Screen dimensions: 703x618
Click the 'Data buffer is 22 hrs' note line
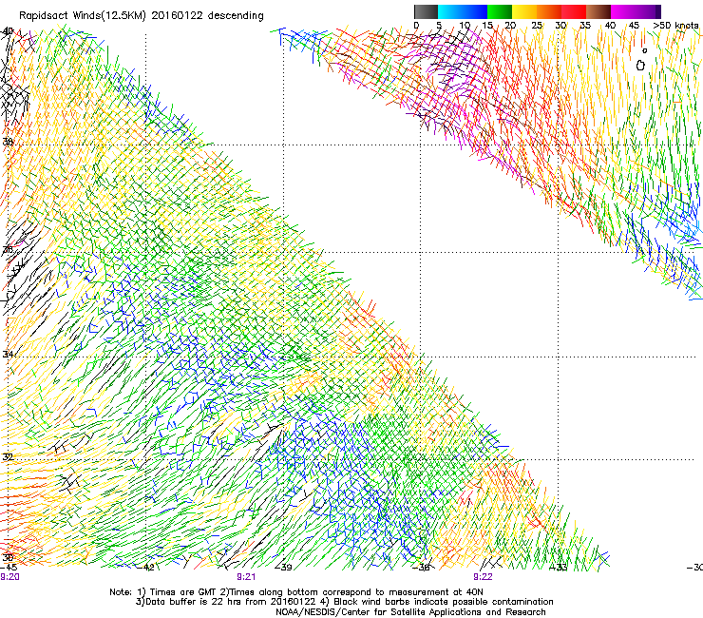[344, 602]
